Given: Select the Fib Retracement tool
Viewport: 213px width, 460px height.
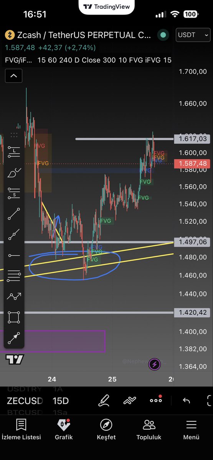Looking at the screenshot, I should tap(14, 275).
